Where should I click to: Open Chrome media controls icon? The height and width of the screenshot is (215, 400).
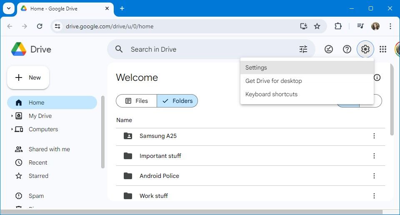(x=360, y=26)
